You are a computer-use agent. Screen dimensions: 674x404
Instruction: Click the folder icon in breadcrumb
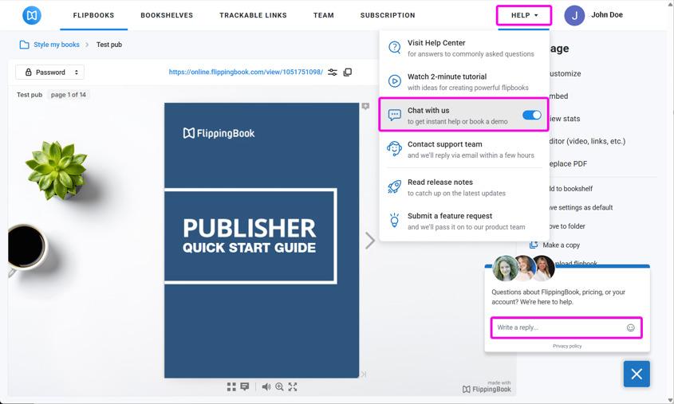point(25,45)
